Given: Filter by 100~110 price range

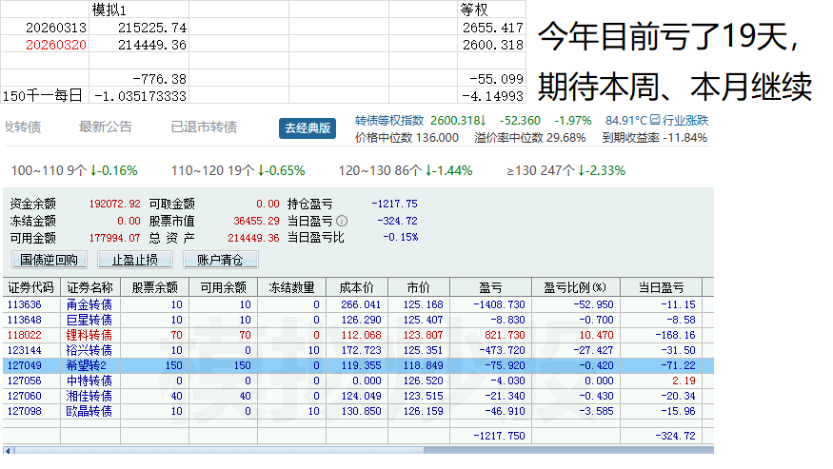Looking at the screenshot, I should coord(74,170).
